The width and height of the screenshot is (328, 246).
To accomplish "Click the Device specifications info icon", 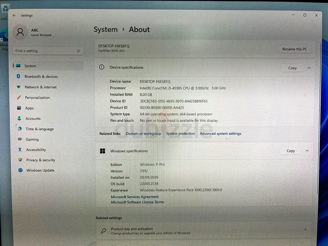I will 102,67.
